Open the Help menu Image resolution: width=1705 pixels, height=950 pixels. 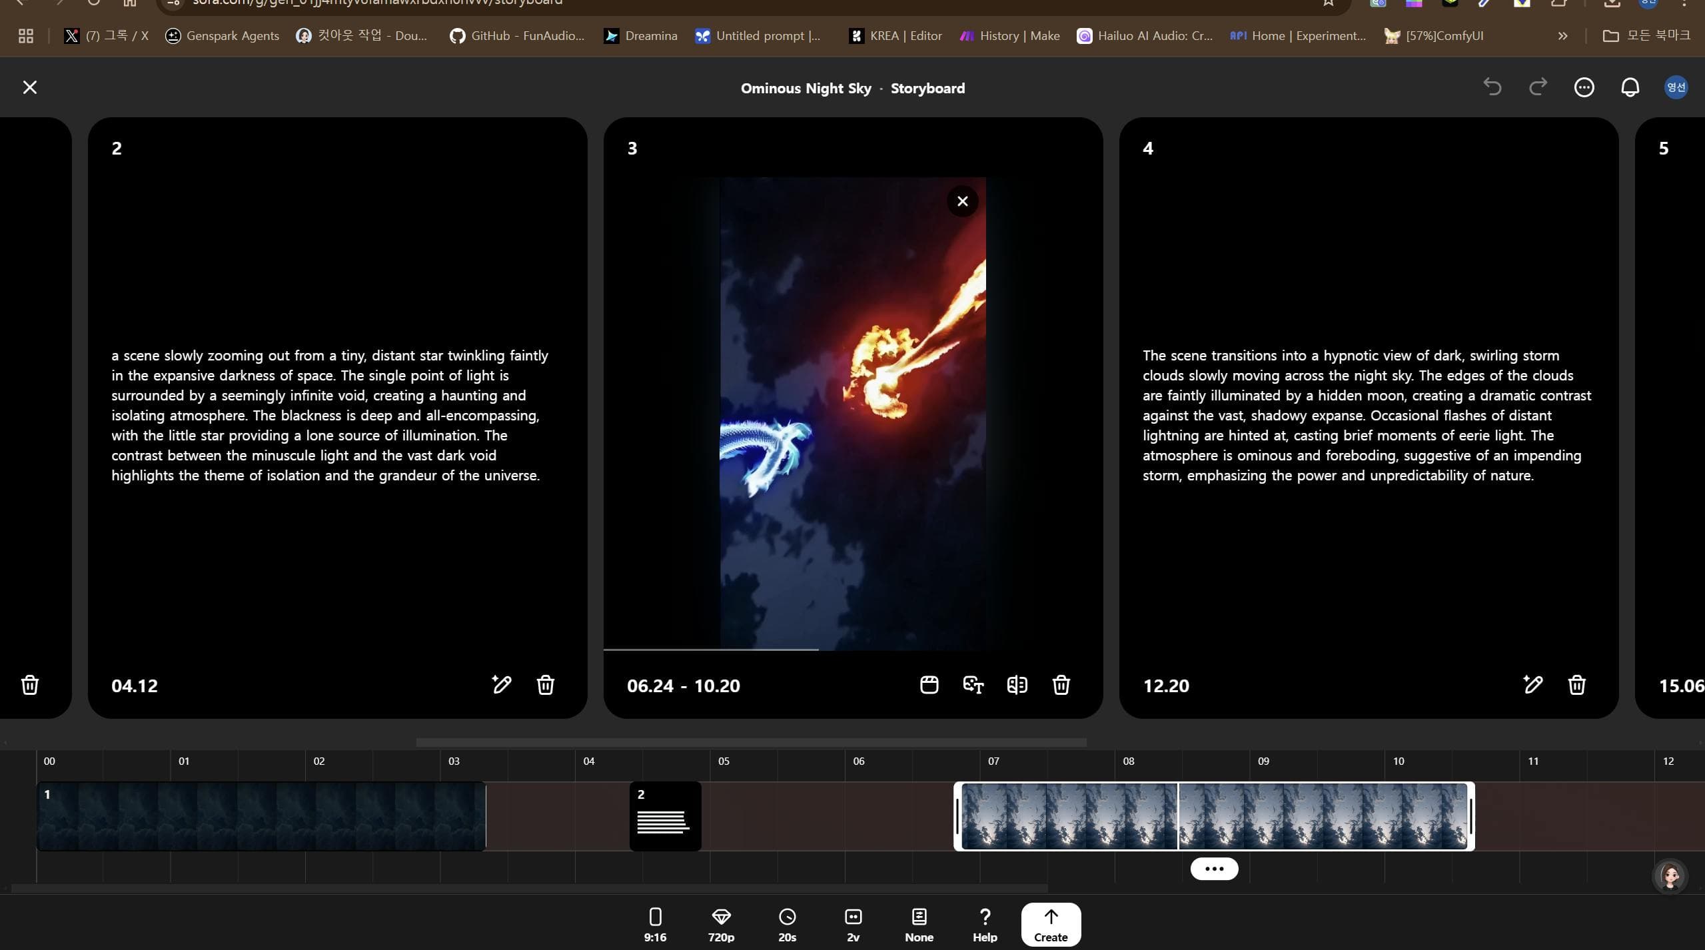[985, 925]
